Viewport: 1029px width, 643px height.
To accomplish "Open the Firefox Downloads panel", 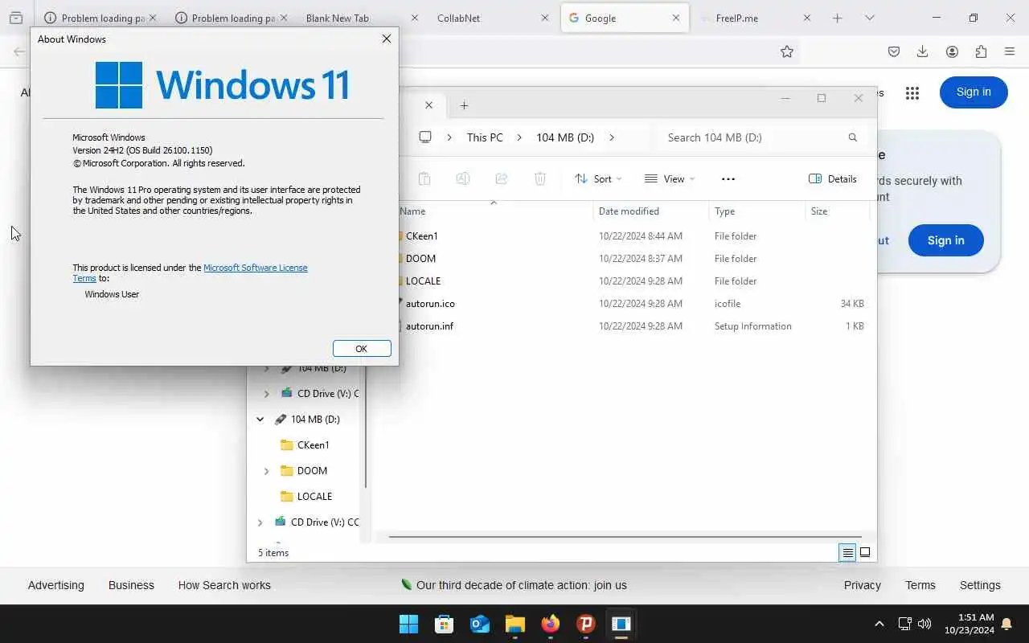I will point(923,51).
